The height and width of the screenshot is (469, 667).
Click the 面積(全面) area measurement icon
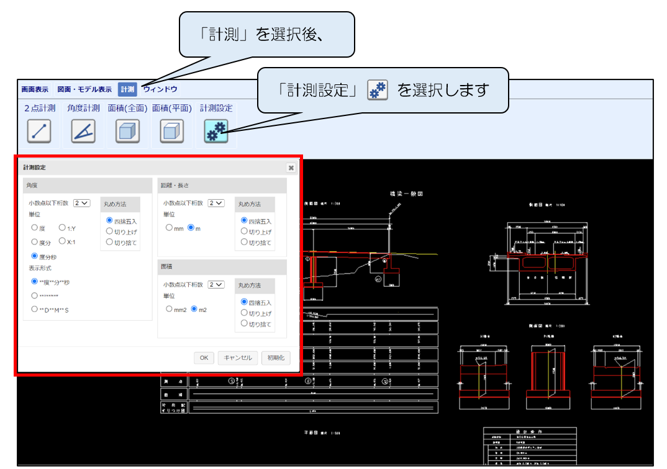coord(127,131)
